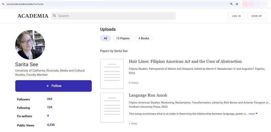This screenshot has width=271, height=132.
Task: Click the URL in the address bar
Action: (x=25, y=4)
